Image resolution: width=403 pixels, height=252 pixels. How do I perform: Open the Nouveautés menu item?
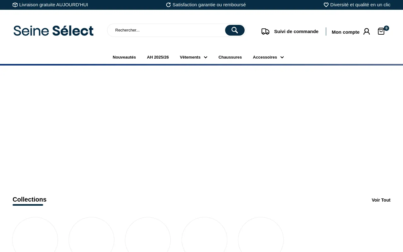coord(124,57)
